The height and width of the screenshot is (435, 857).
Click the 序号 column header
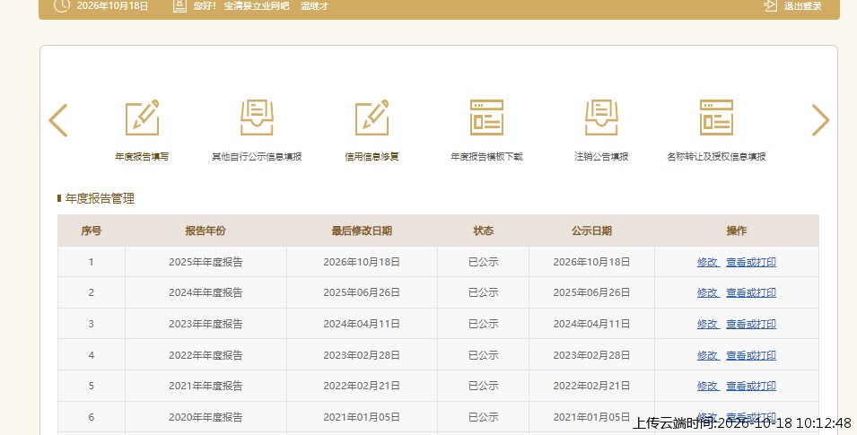click(x=92, y=231)
